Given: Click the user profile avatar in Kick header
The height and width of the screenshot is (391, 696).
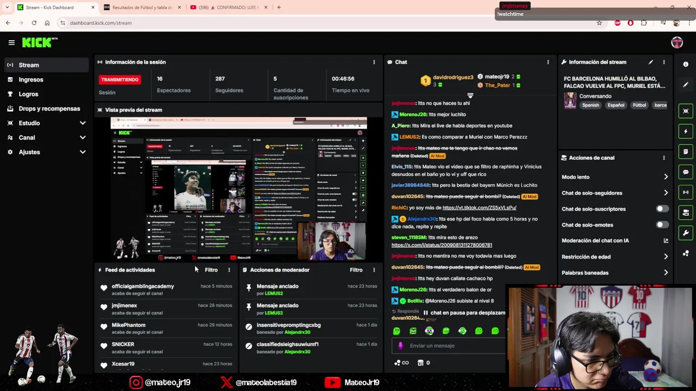Looking at the screenshot, I should pos(677,42).
